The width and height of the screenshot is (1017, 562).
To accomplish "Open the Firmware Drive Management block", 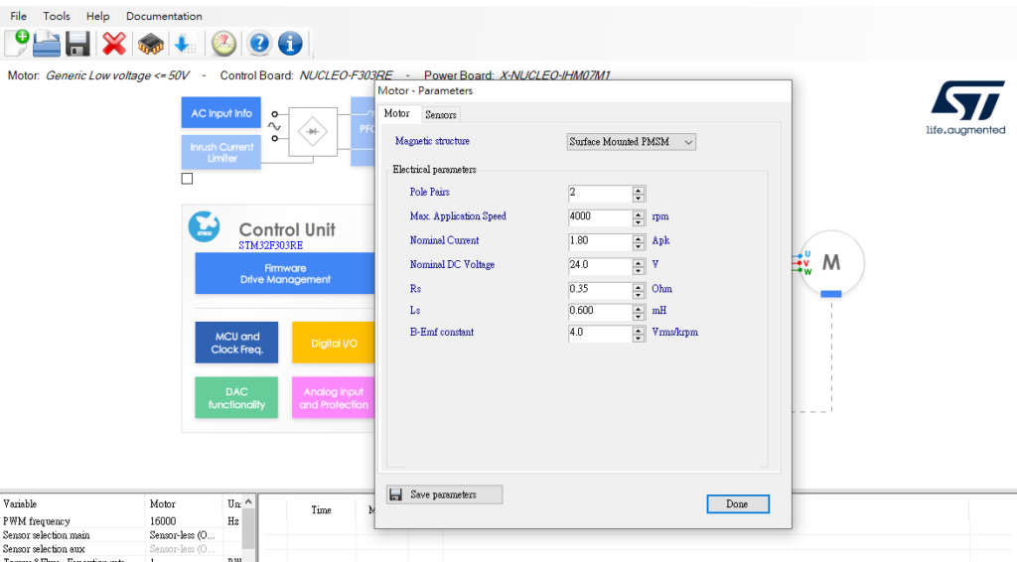I will click(285, 273).
